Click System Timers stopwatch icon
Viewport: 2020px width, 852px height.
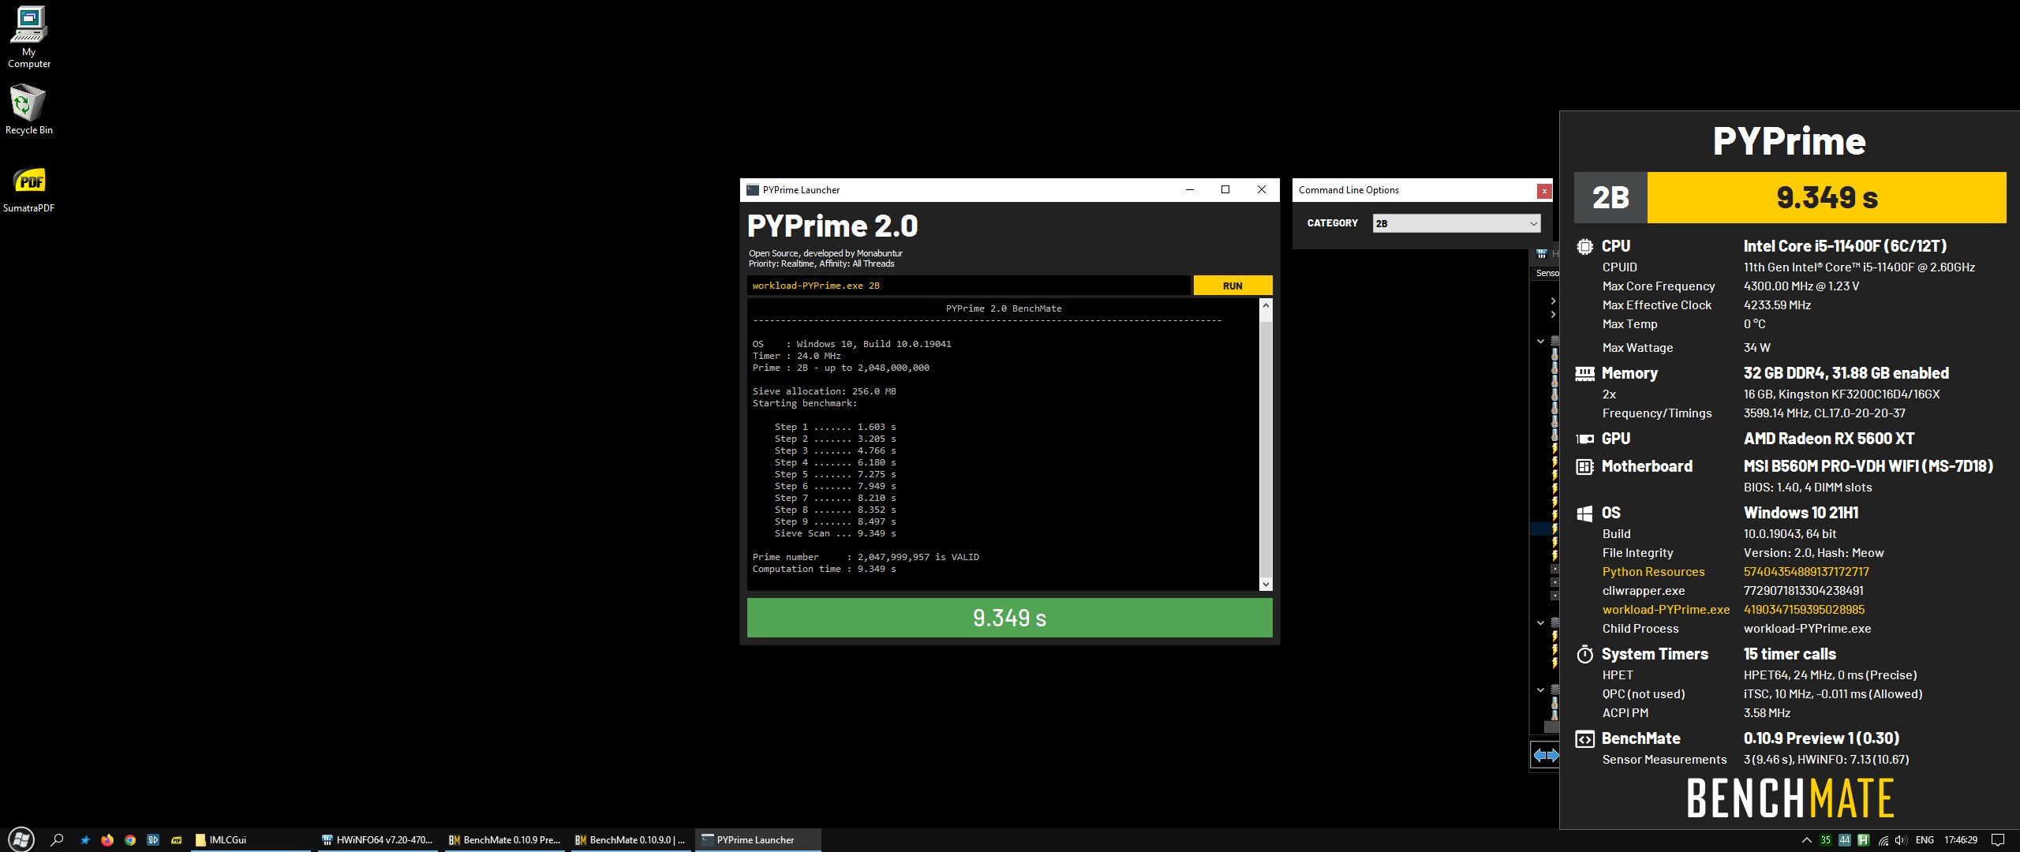(x=1584, y=654)
